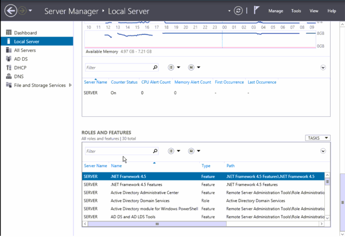Open the Manage menu
345x237 pixels.
click(x=276, y=11)
